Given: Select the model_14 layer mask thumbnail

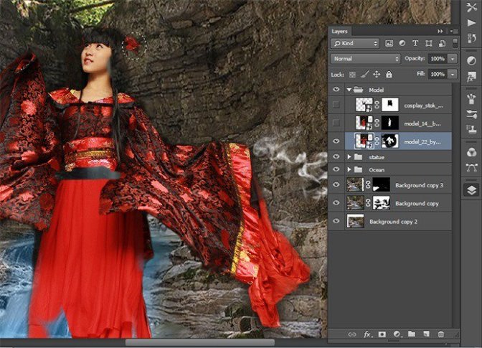Looking at the screenshot, I should [x=390, y=123].
